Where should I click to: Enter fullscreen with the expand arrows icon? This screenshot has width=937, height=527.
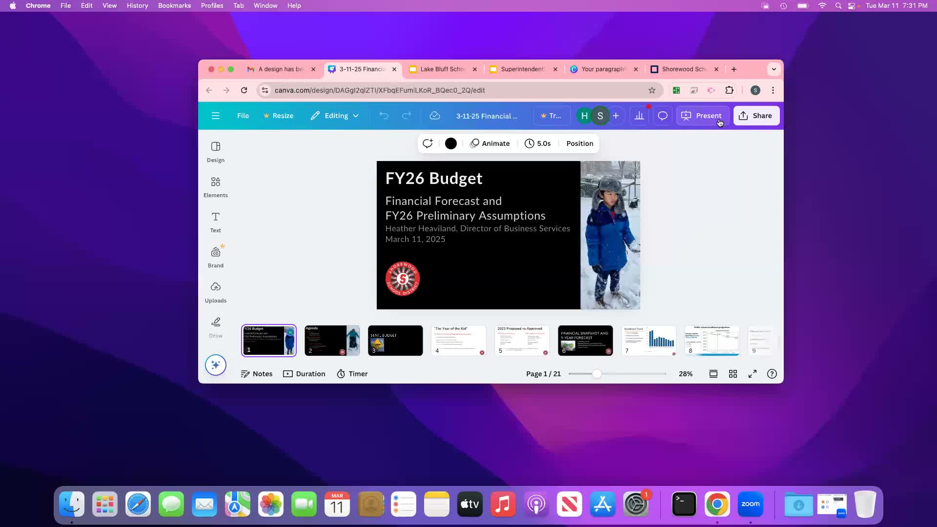point(752,374)
